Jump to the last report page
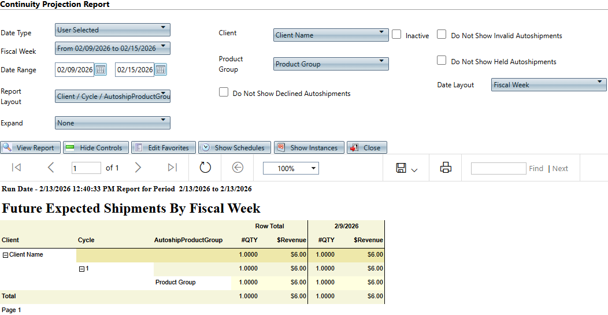This screenshot has width=608, height=315. pyautogui.click(x=172, y=168)
